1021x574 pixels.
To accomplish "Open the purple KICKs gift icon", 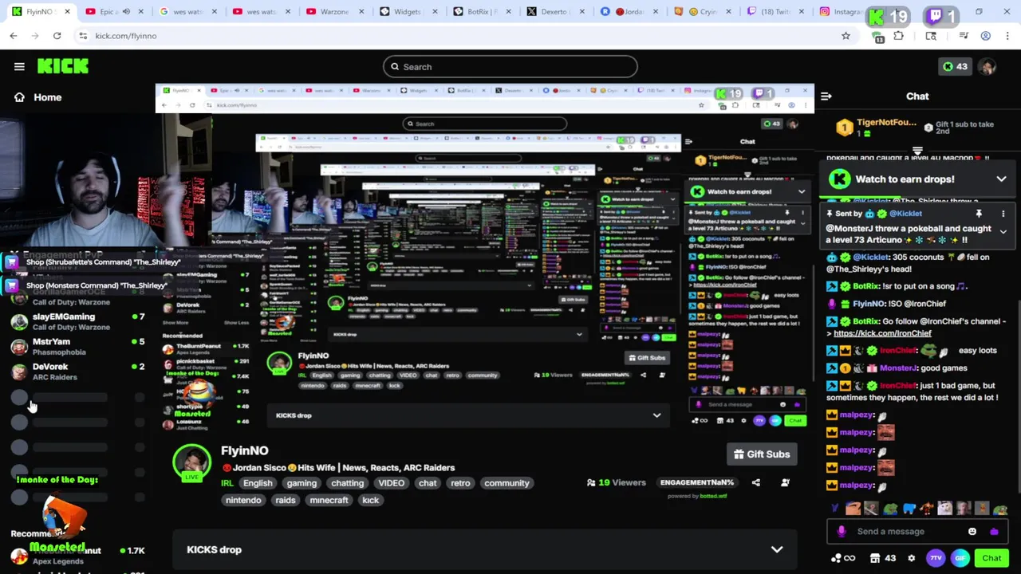I will tap(994, 532).
